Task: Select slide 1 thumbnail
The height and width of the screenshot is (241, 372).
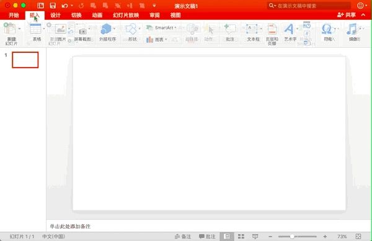Action: (x=25, y=60)
